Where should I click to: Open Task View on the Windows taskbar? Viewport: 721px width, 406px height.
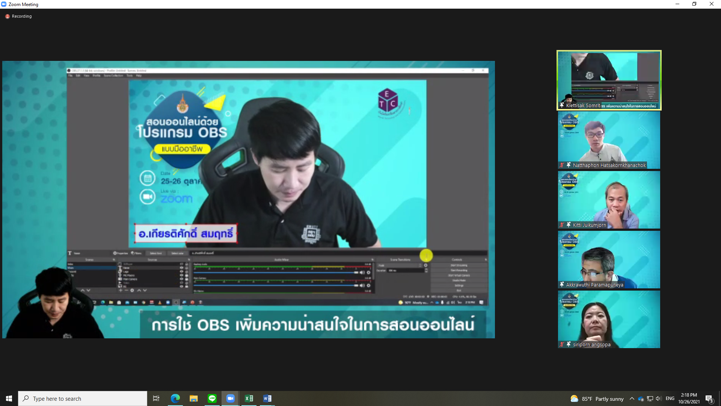(x=156, y=398)
